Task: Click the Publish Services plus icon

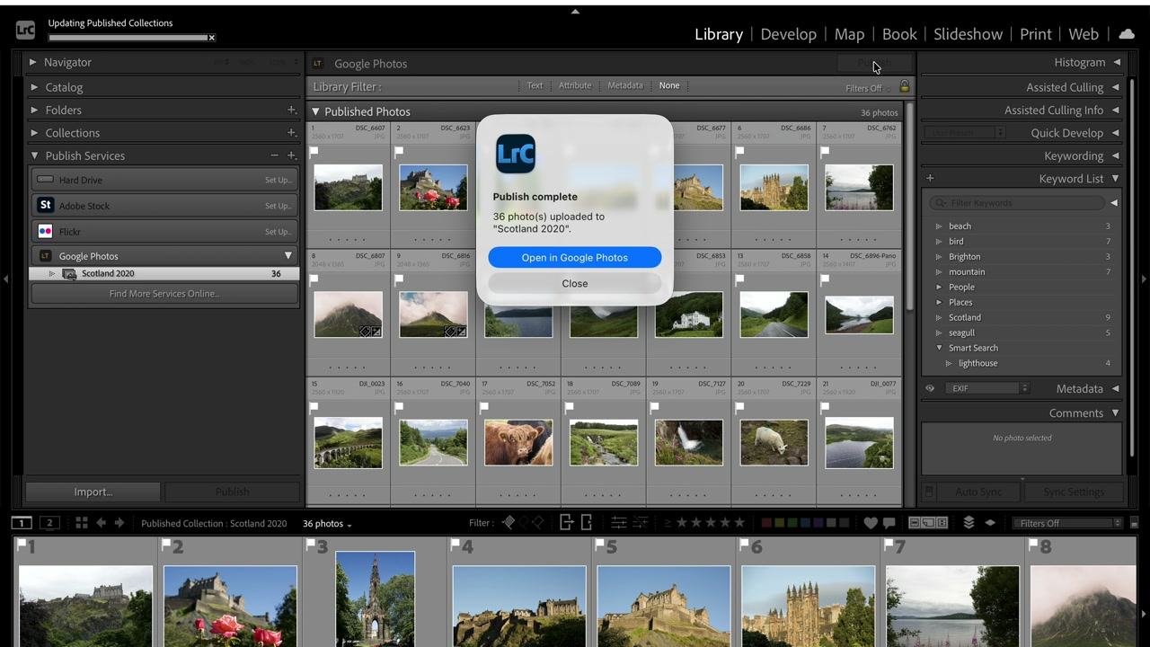Action: tap(291, 155)
